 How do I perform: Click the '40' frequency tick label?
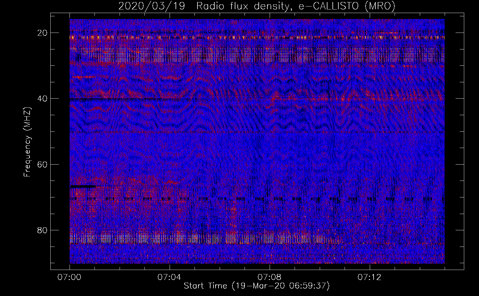[43, 98]
